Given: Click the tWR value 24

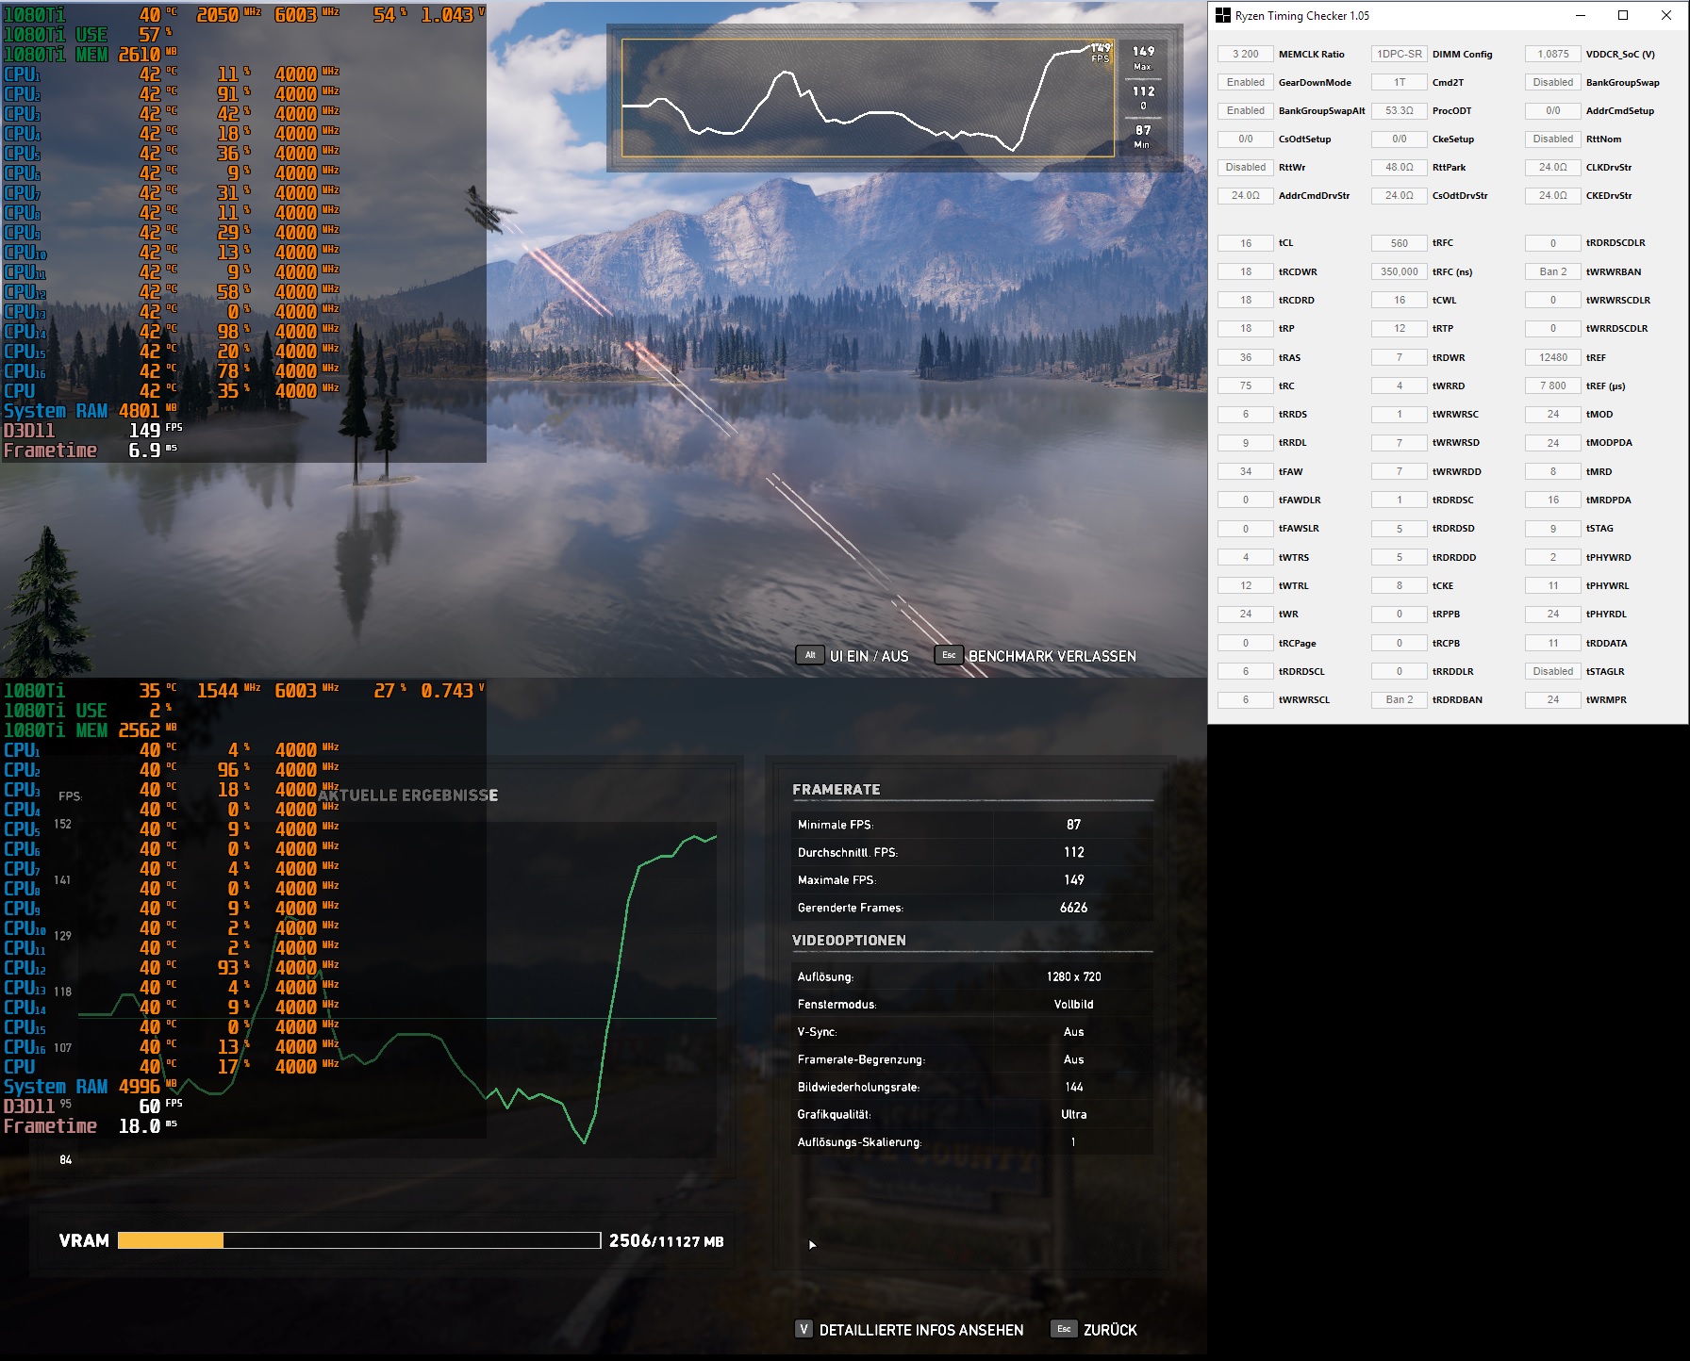Looking at the screenshot, I should [1246, 614].
